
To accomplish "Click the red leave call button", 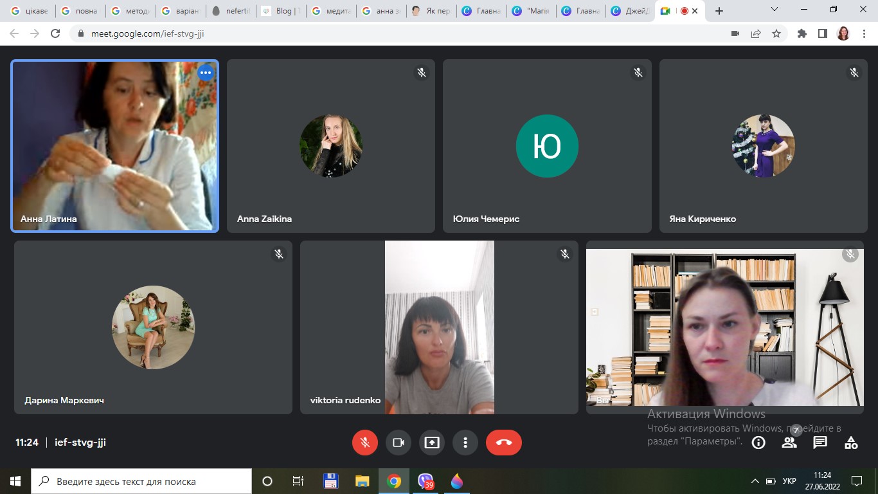I will tap(504, 443).
